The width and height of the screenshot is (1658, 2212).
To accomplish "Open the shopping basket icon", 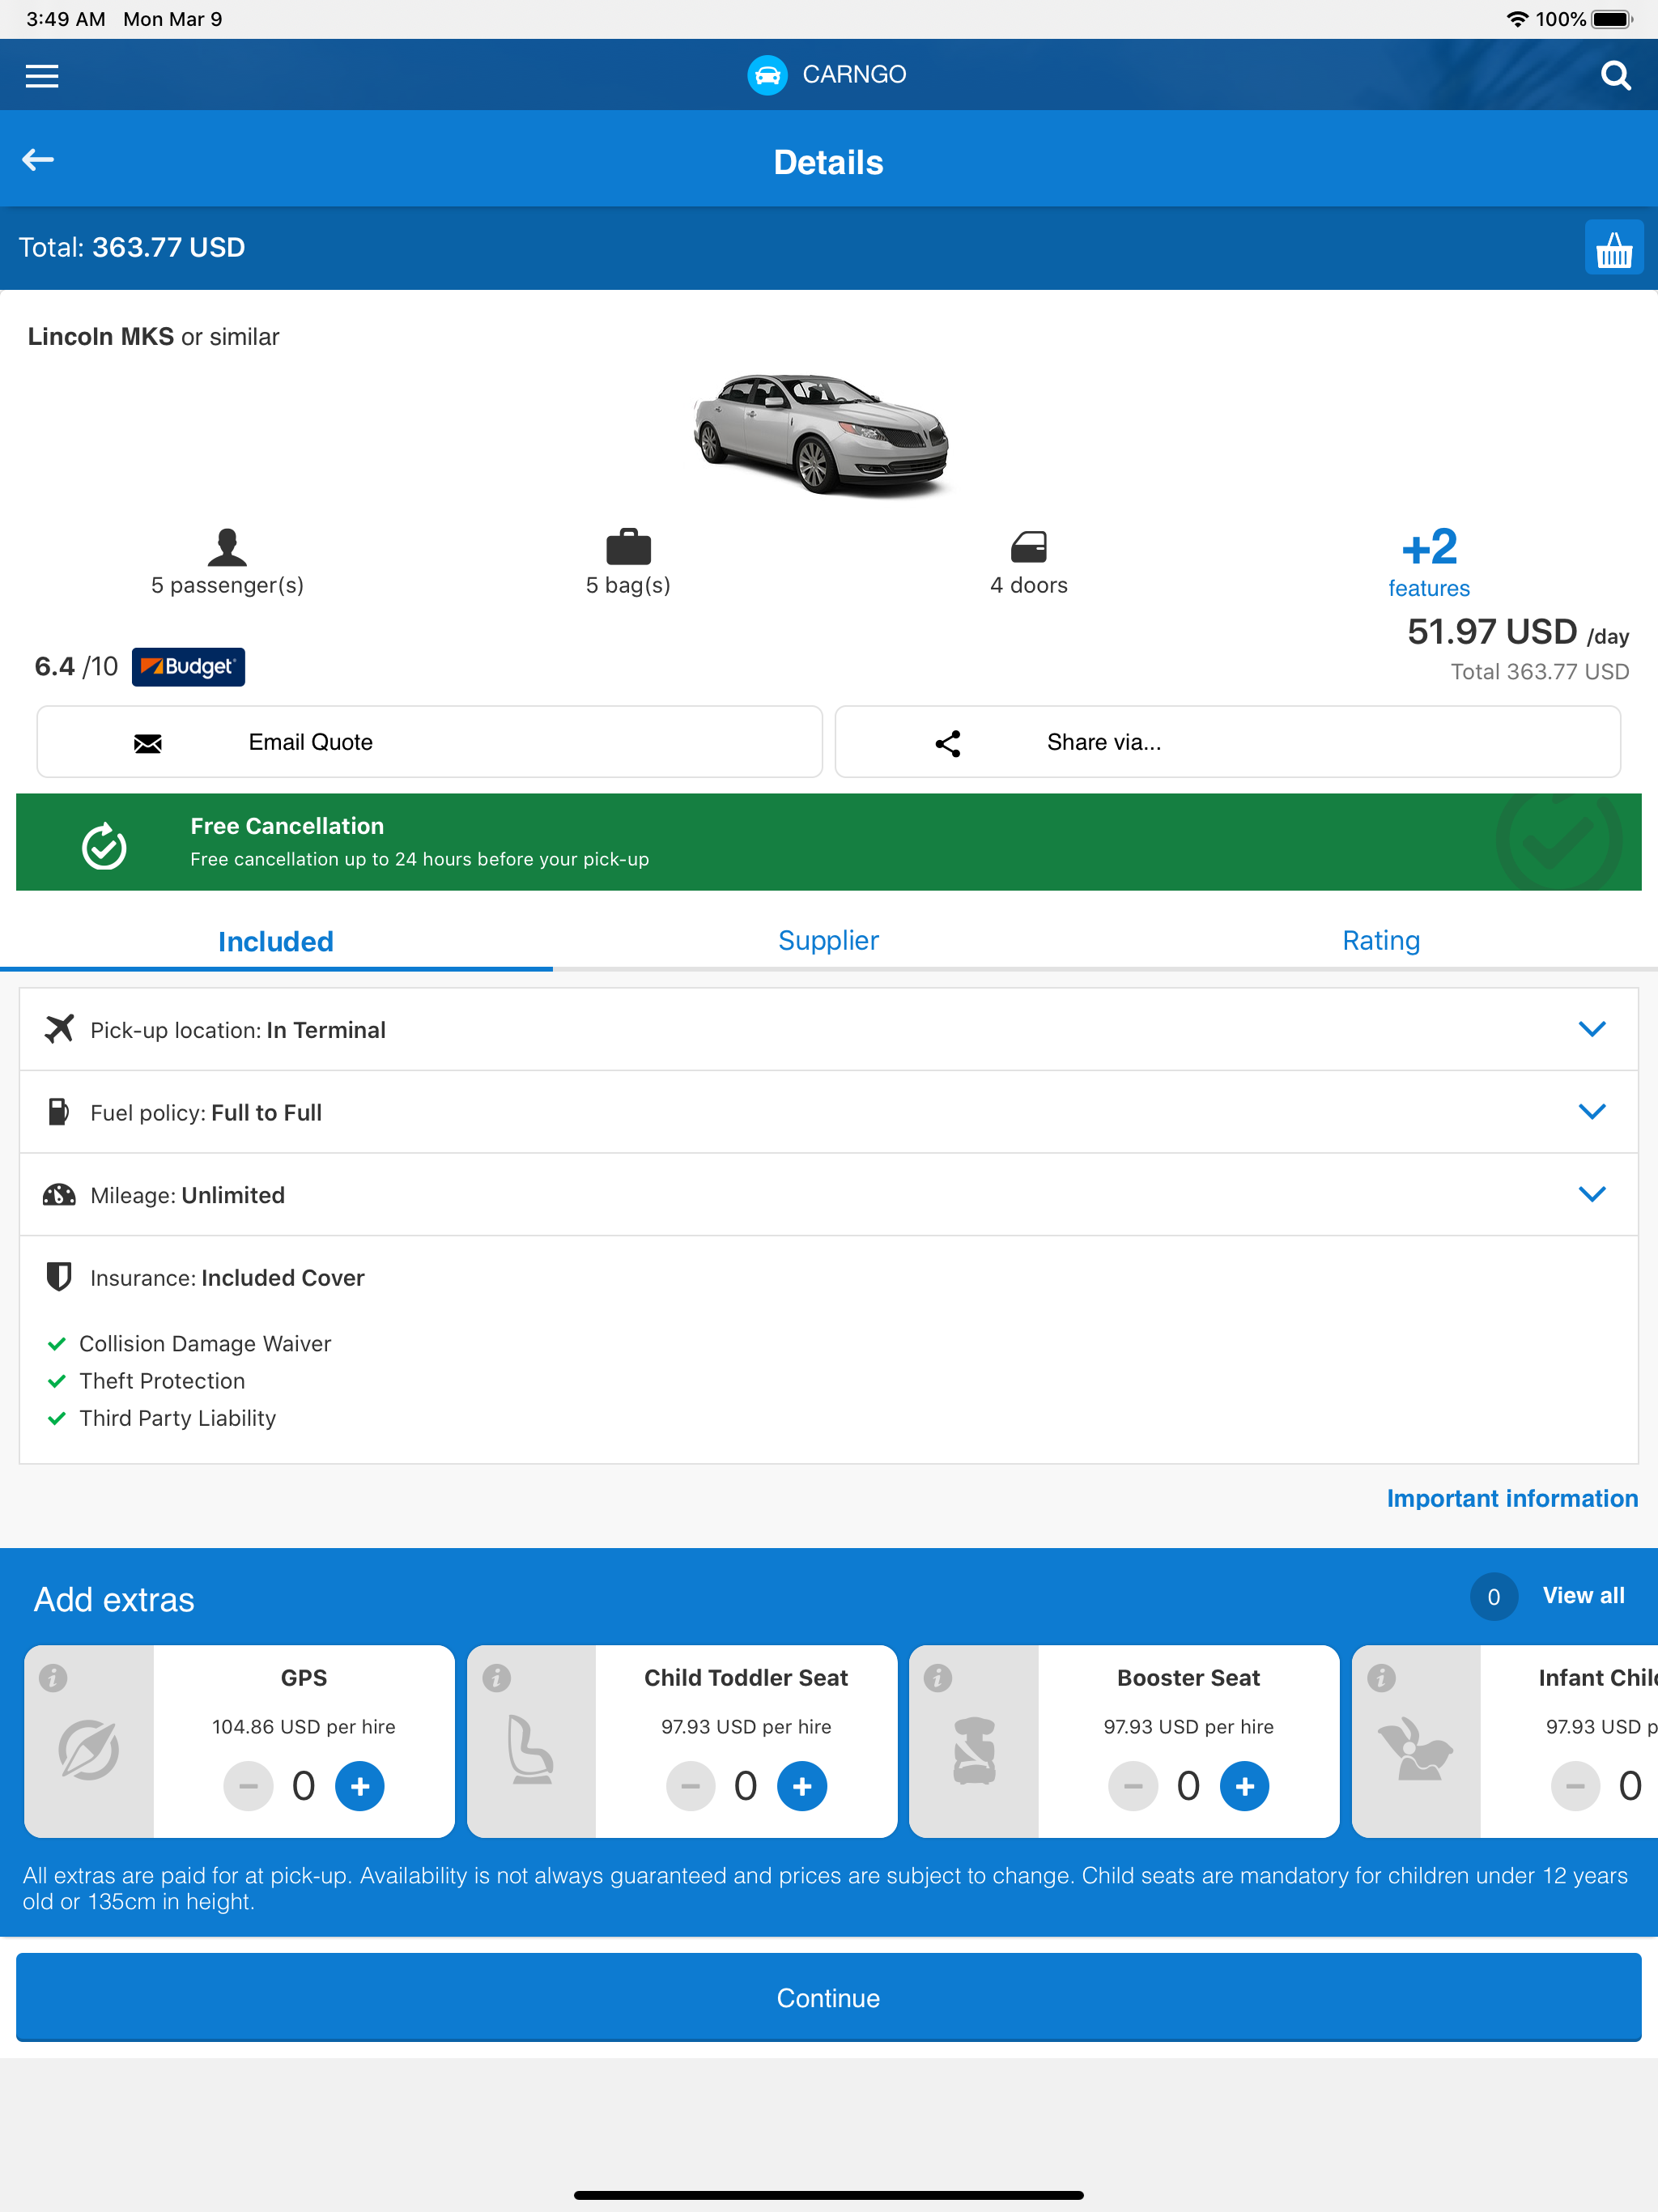I will tap(1612, 248).
